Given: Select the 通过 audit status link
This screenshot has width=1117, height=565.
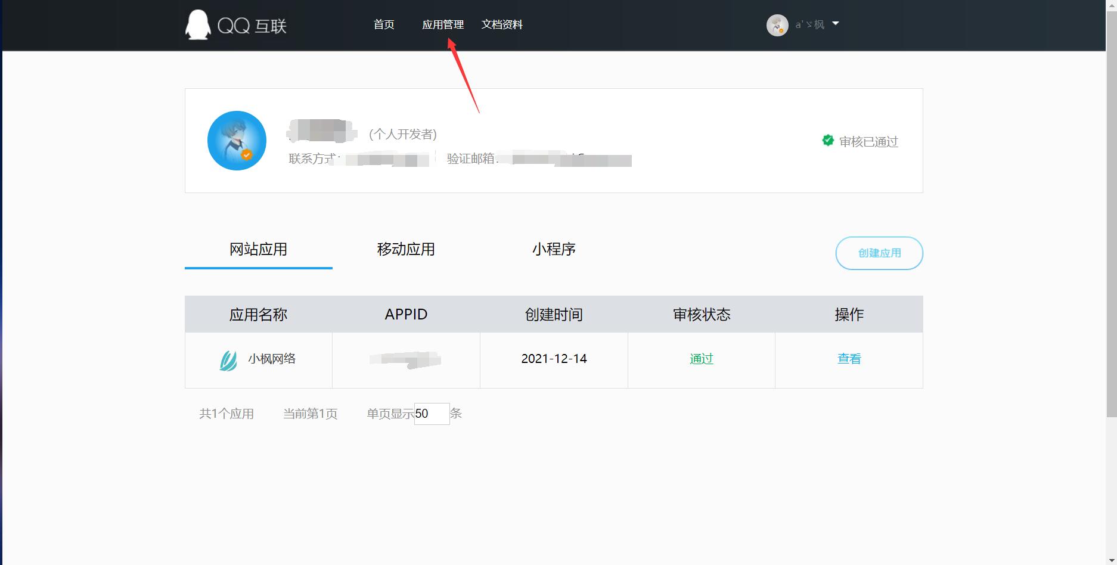Looking at the screenshot, I should point(700,359).
